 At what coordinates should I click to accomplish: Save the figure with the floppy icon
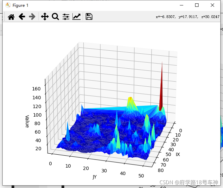tap(89, 17)
